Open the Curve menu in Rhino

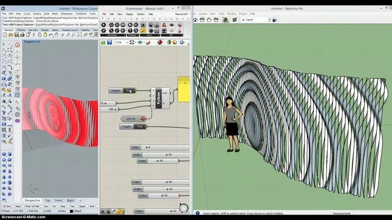point(27,13)
